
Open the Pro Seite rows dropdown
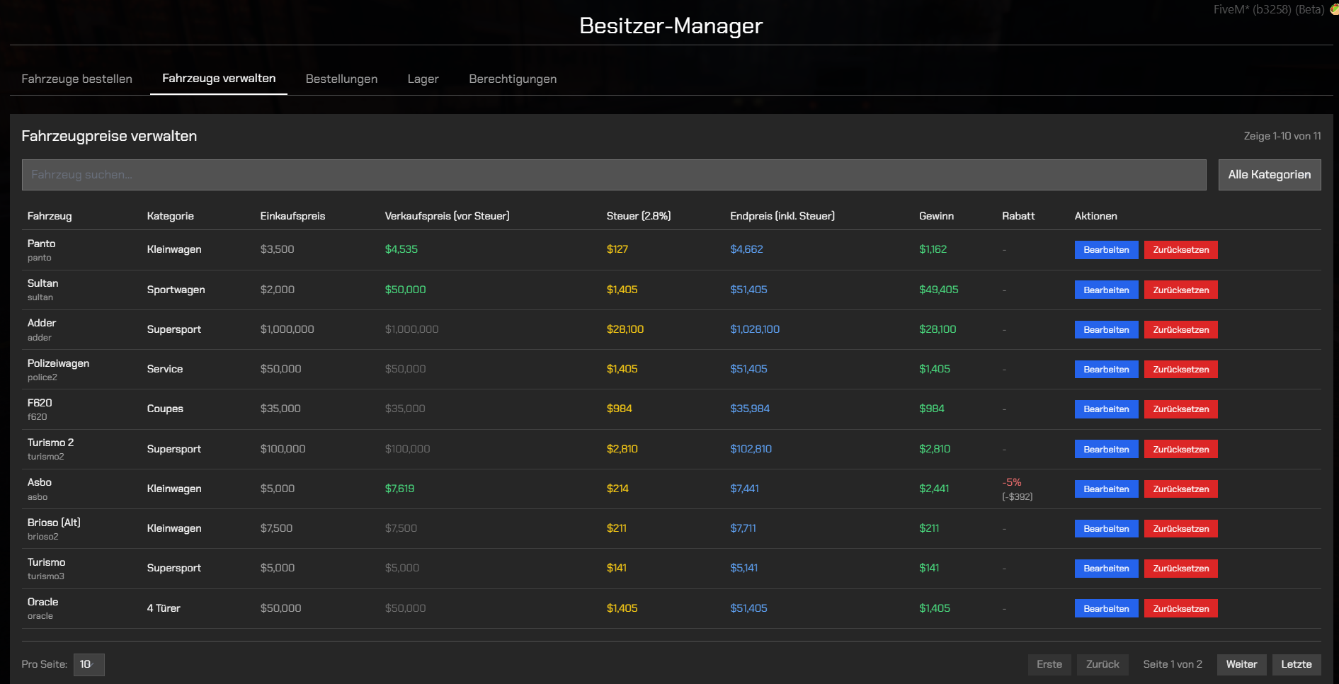[x=89, y=664]
